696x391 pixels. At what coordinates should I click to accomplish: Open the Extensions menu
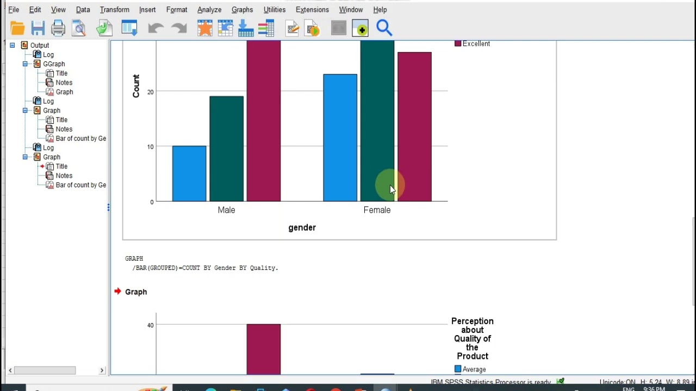312,10
